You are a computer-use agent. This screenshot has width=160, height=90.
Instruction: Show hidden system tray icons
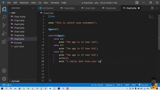(x=127, y=88)
